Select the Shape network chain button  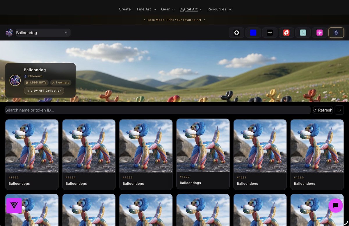[x=270, y=33]
